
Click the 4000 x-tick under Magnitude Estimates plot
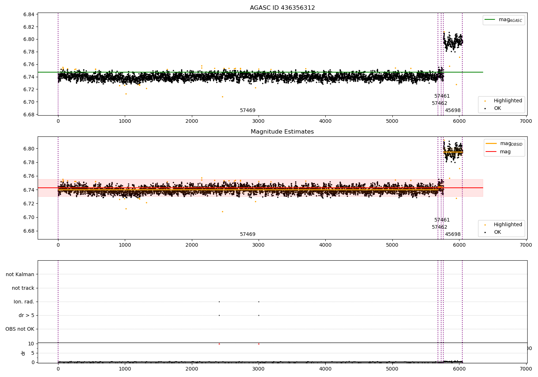pyautogui.click(x=325, y=245)
